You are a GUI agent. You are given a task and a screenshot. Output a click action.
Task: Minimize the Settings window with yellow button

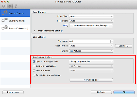5,2
